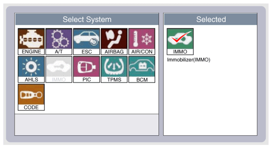This screenshot has width=272, height=148.
Task: Select the TPMS tire pressure icon
Action: coord(114,69)
